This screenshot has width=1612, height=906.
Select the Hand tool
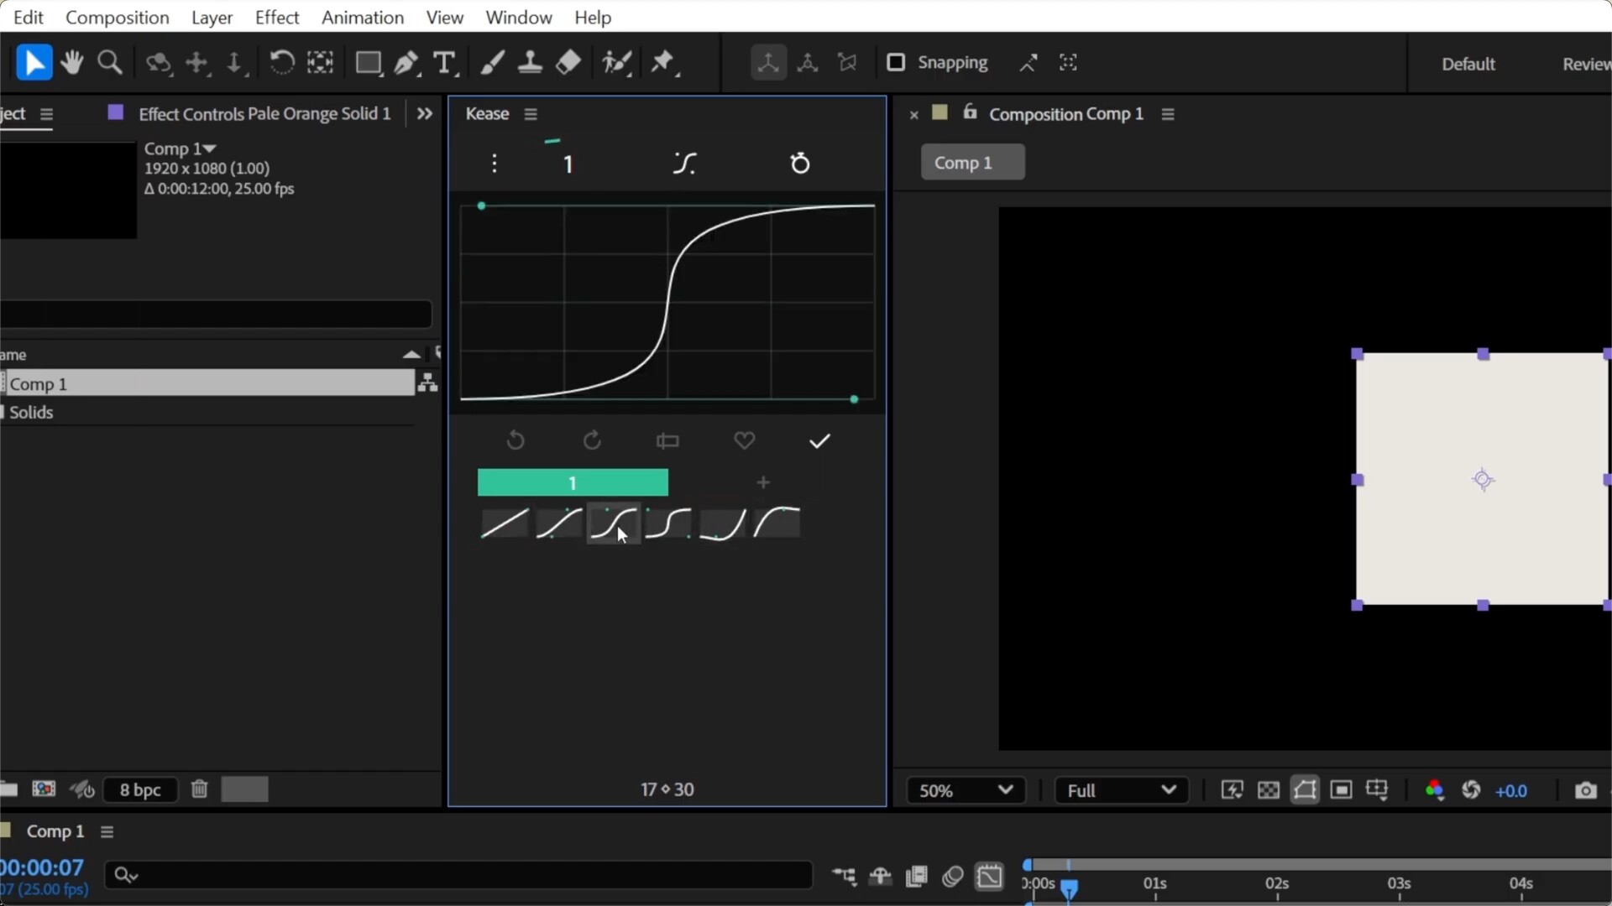(x=71, y=62)
